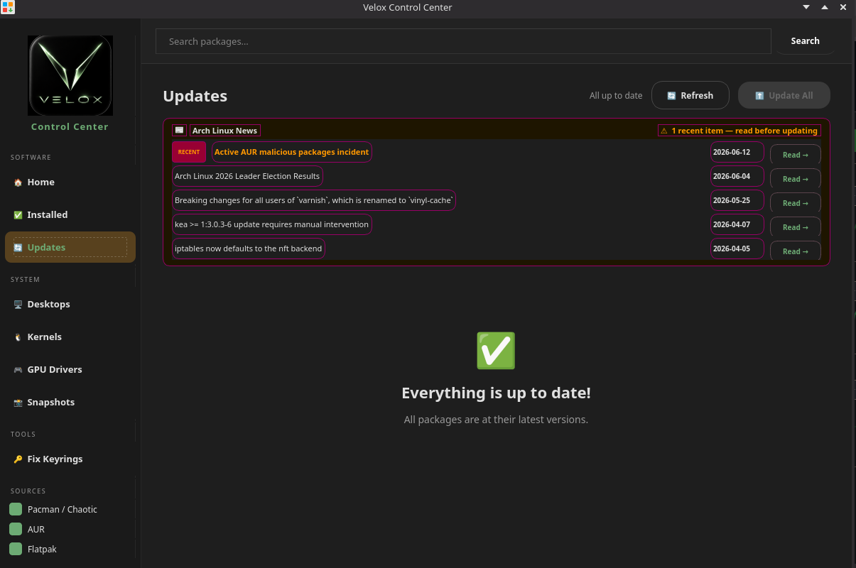Open the Kernels section

(70, 337)
